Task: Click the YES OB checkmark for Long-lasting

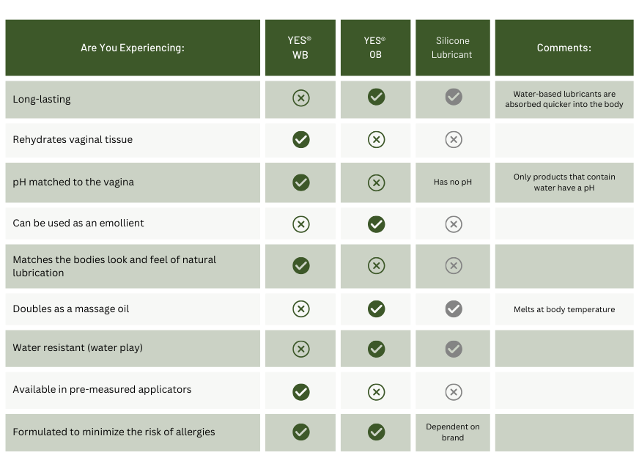Action: pos(376,97)
